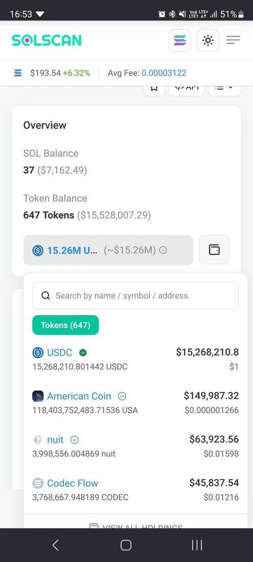Screen dimensions: 253x562
Task: Select the Tokens (647) tab
Action: pos(66,325)
